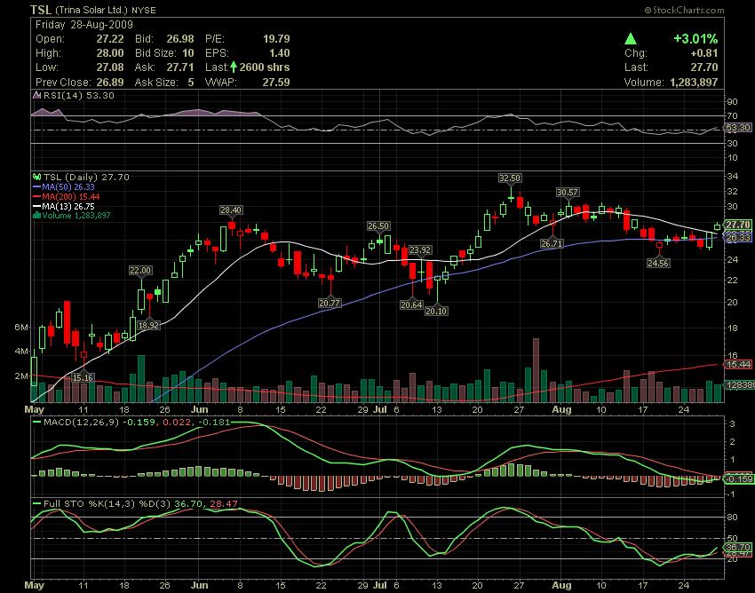The width and height of the screenshot is (755, 593).
Task: Click the 30.57 price annotation
Action: [x=568, y=192]
